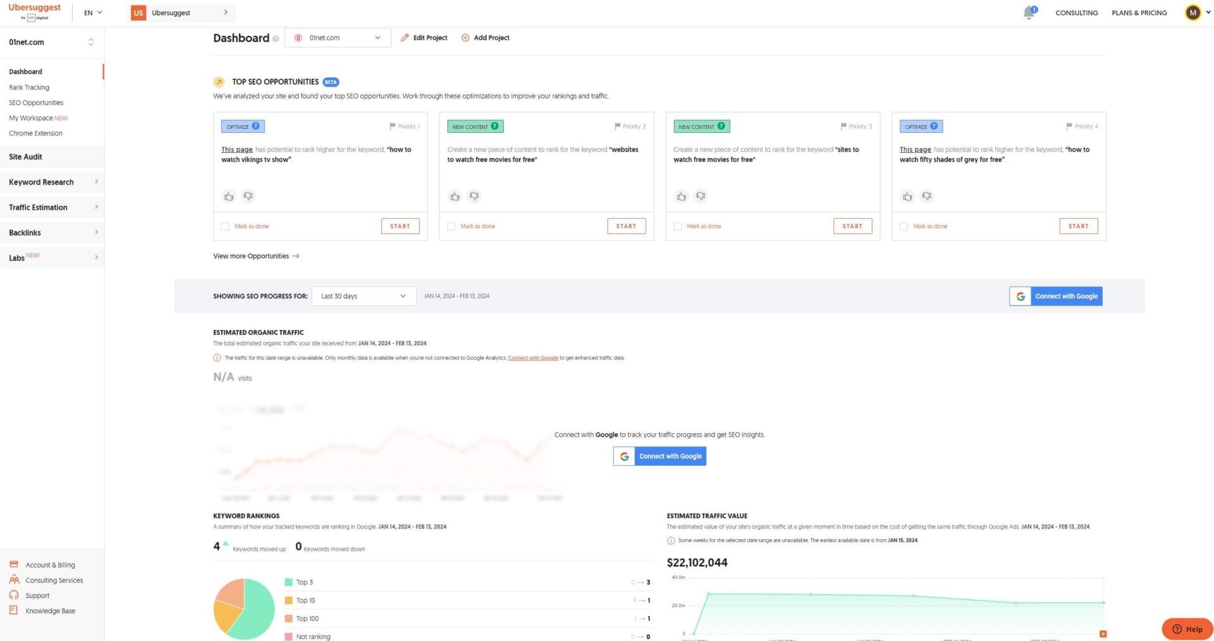Click the green Top 3 legend swatch
The height and width of the screenshot is (641, 1214).
click(x=288, y=582)
